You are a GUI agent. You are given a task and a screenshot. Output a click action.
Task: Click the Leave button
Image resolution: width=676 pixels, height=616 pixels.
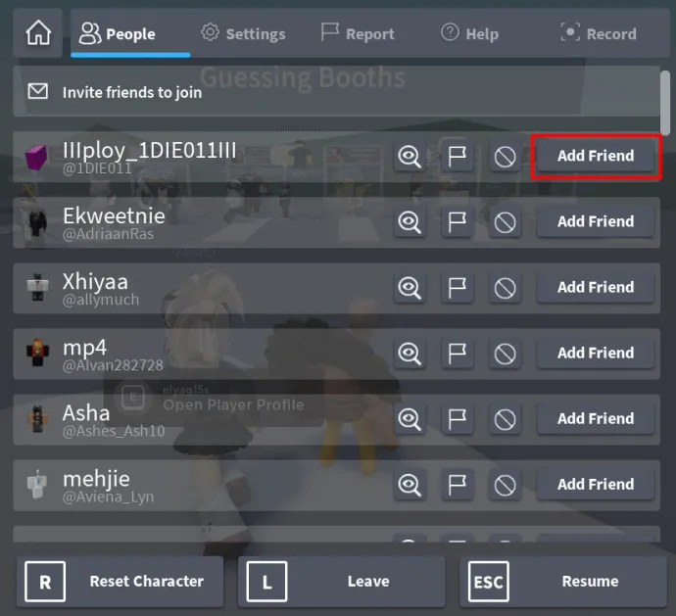click(x=342, y=582)
